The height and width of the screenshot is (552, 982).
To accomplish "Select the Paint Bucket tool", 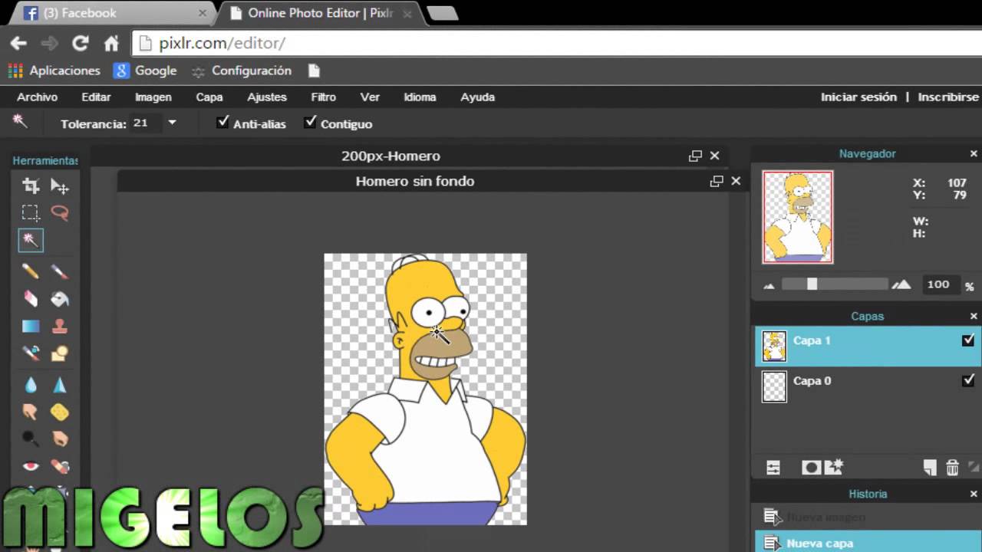I will point(60,298).
